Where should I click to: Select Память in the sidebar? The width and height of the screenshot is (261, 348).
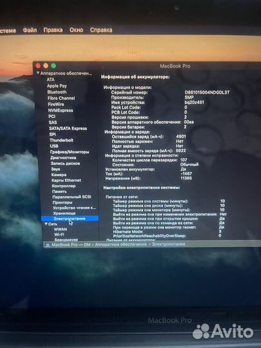(59, 191)
